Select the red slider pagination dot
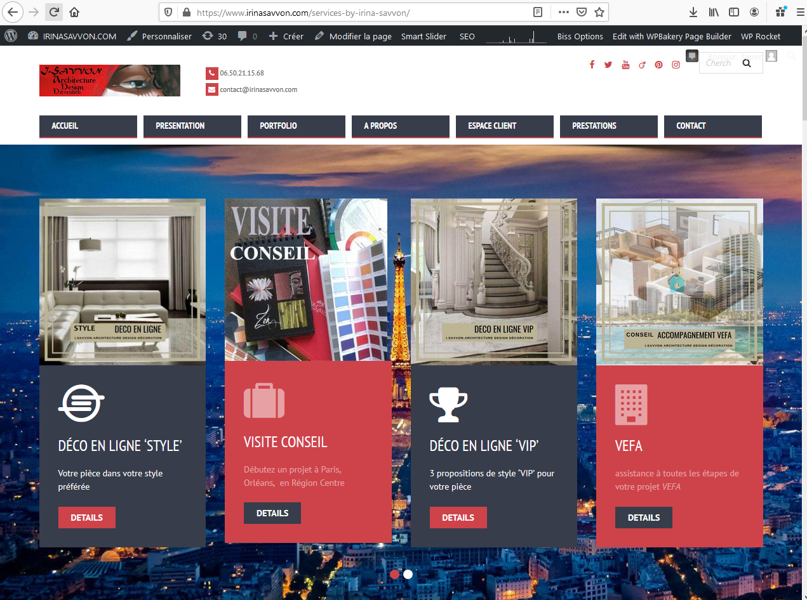The width and height of the screenshot is (807, 600). [x=394, y=574]
